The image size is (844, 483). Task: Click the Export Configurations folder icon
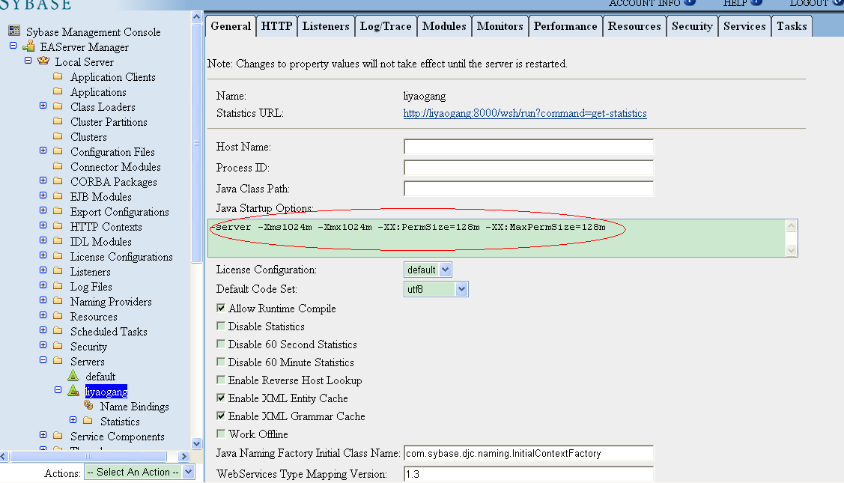58,211
